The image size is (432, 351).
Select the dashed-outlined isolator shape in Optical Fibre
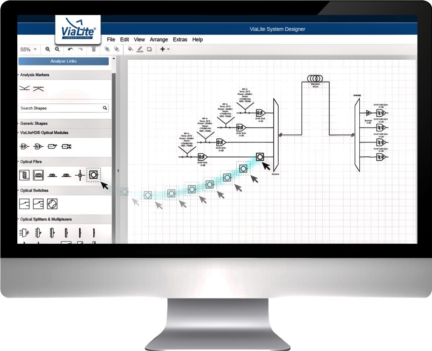pyautogui.click(x=94, y=175)
